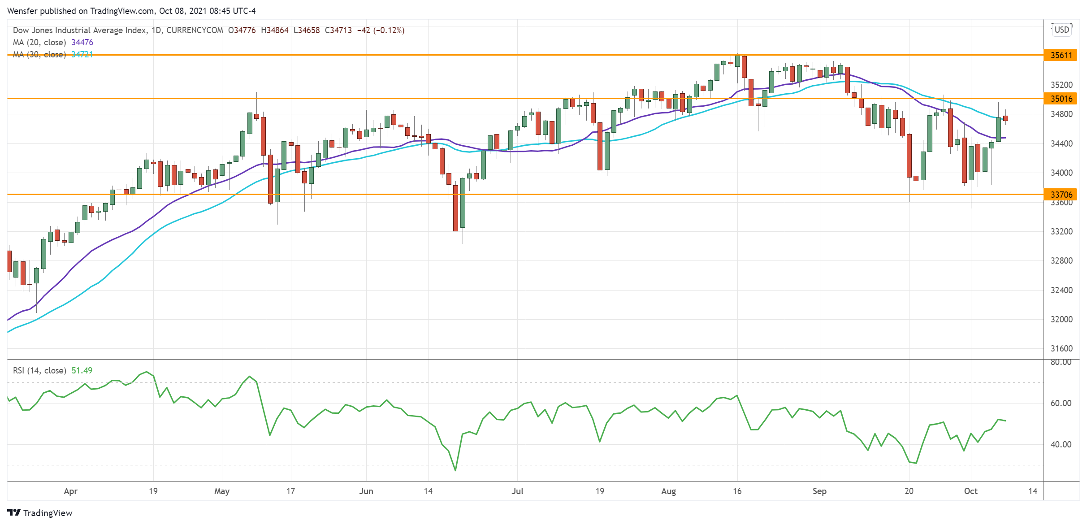1087x525 pixels.
Task: Select the 35611 orange price label
Action: 1061,55
